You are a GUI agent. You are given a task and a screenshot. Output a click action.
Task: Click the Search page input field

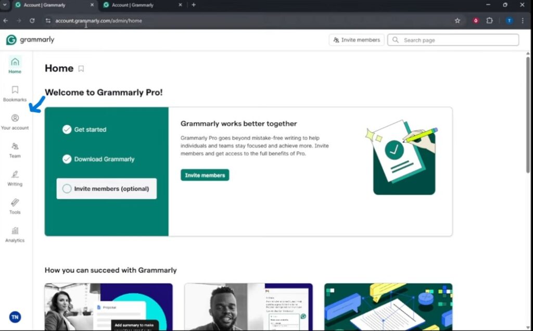[458, 40]
